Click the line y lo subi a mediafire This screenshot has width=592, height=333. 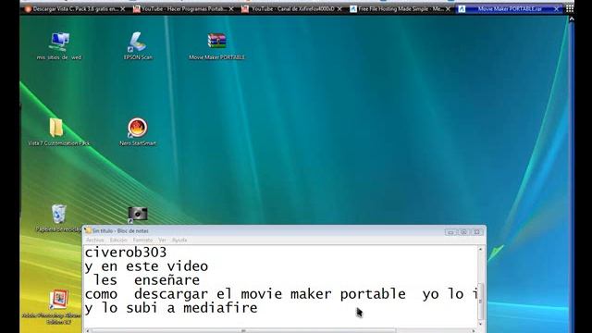[x=171, y=308]
